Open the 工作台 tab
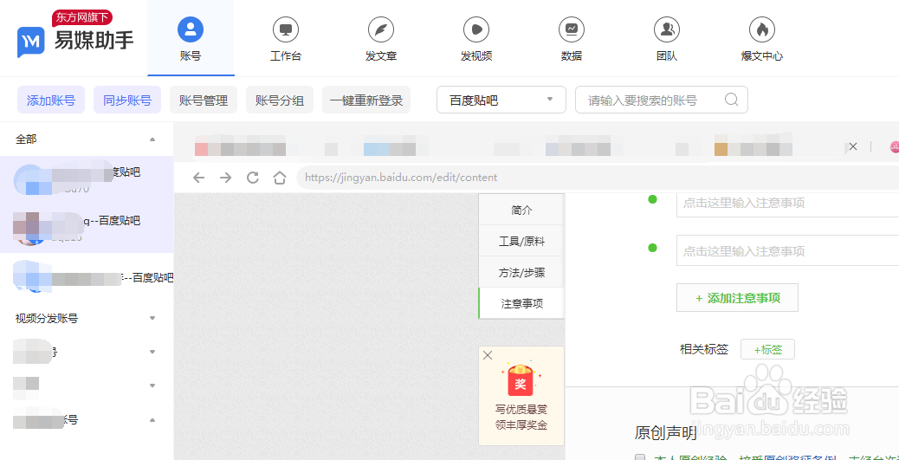Screen dimensions: 899x460 click(286, 38)
